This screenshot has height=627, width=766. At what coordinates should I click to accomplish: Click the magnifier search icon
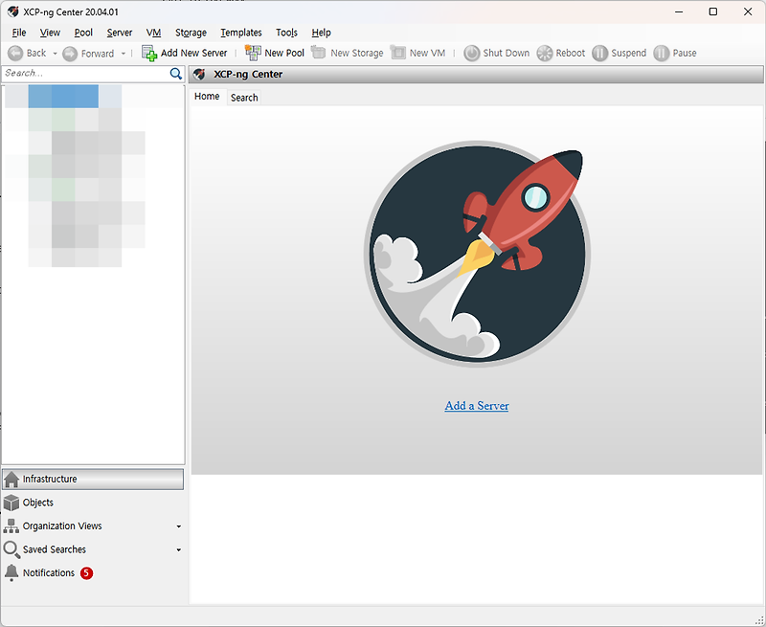coord(176,74)
